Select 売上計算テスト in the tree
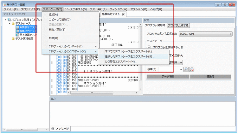This screenshot has height=134, width=238. click(x=28, y=35)
